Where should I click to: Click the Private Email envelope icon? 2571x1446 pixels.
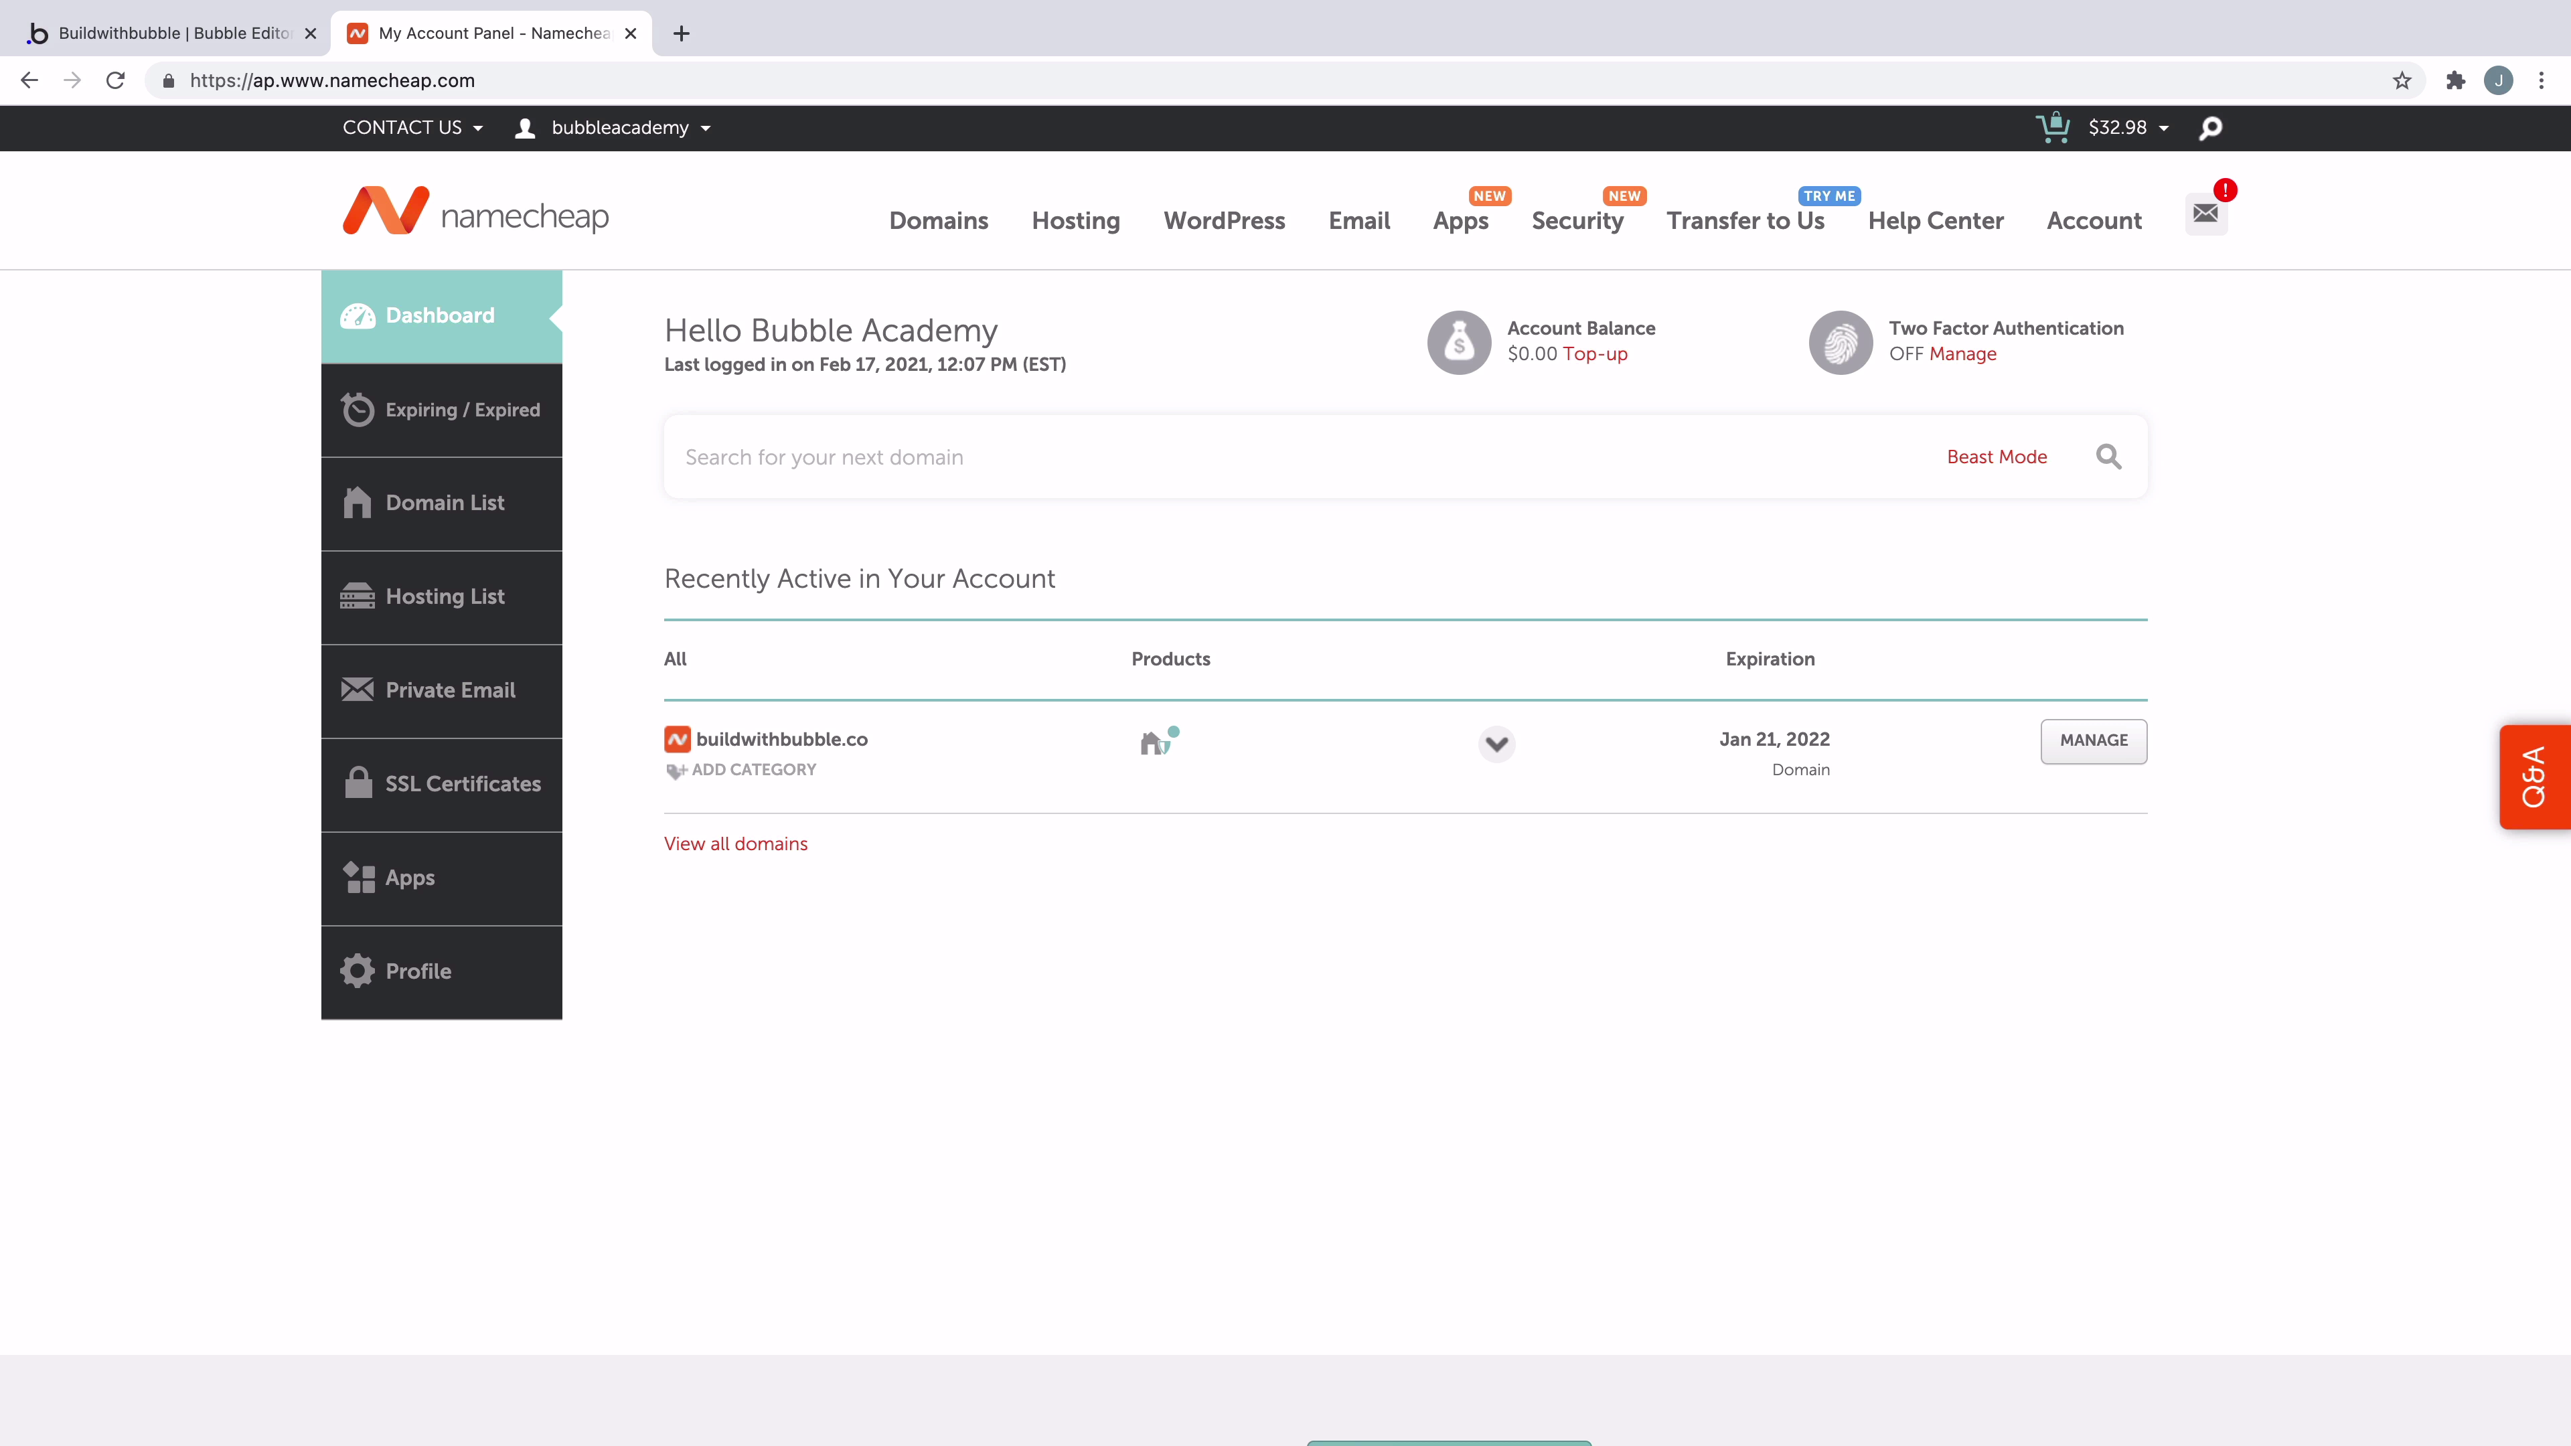[358, 689]
